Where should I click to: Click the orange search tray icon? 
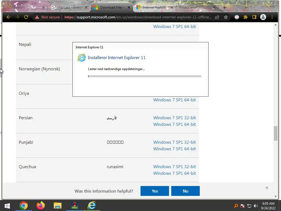[x=236, y=206]
